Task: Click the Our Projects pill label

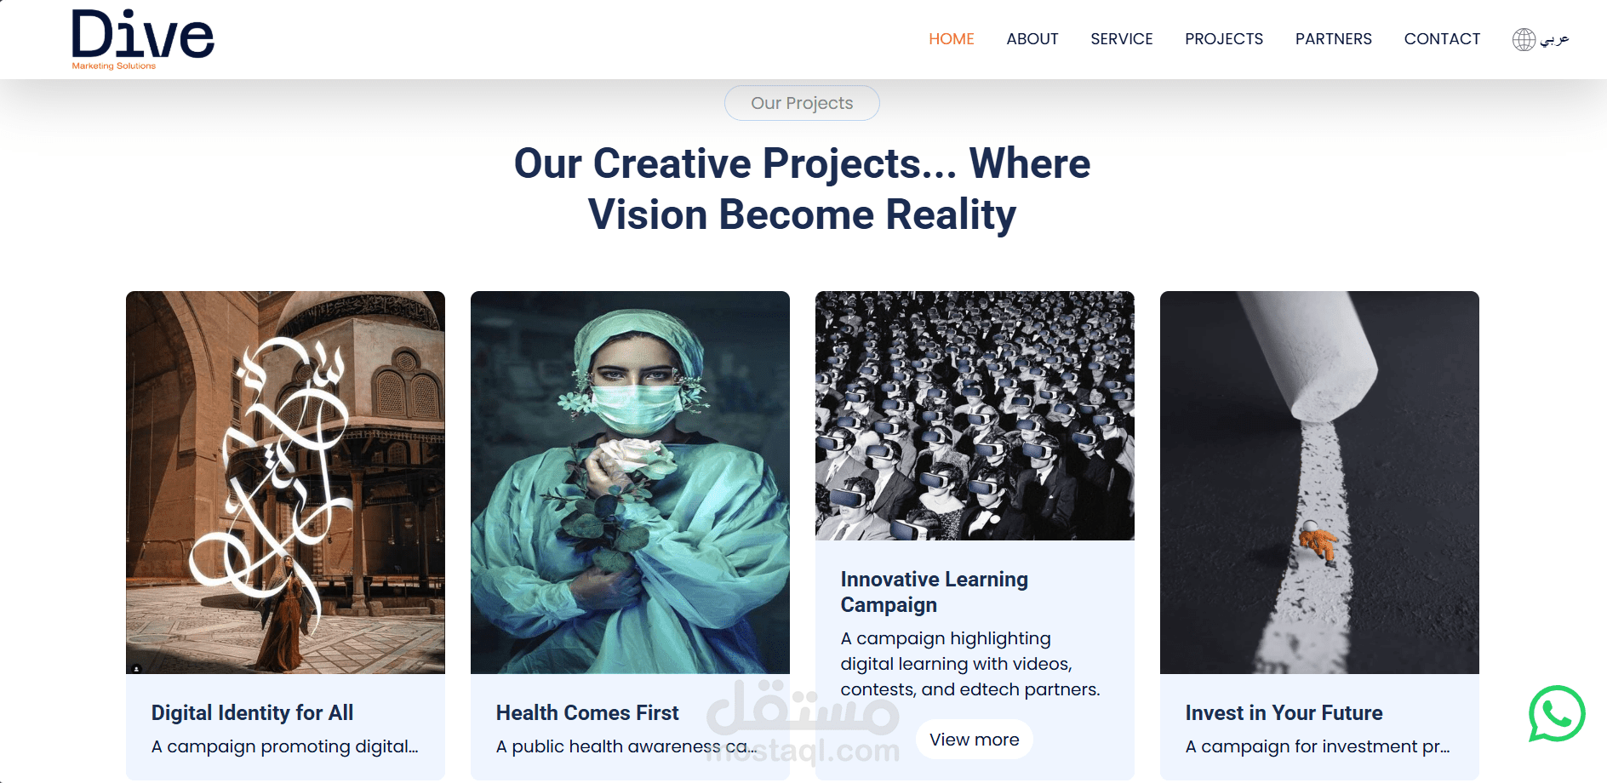Action: tap(802, 103)
